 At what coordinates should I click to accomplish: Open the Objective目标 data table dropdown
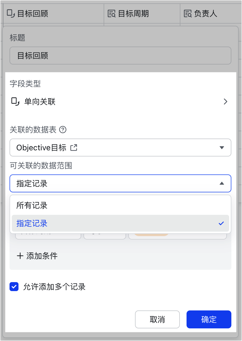[120, 148]
